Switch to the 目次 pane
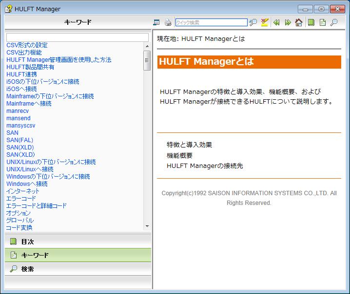 tap(78, 241)
